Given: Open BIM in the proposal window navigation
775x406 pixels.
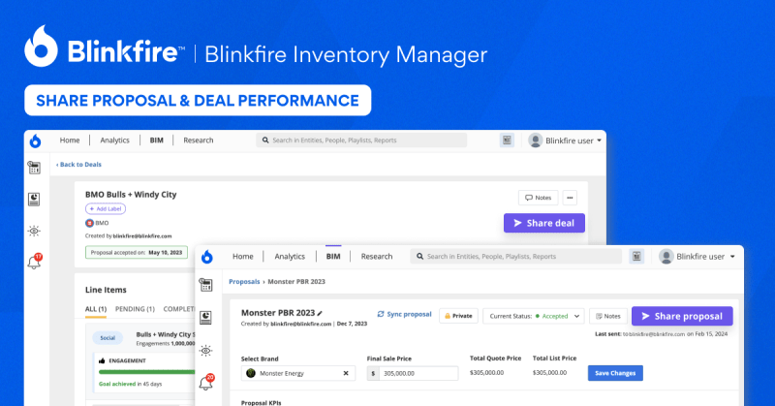Looking at the screenshot, I should click(333, 257).
